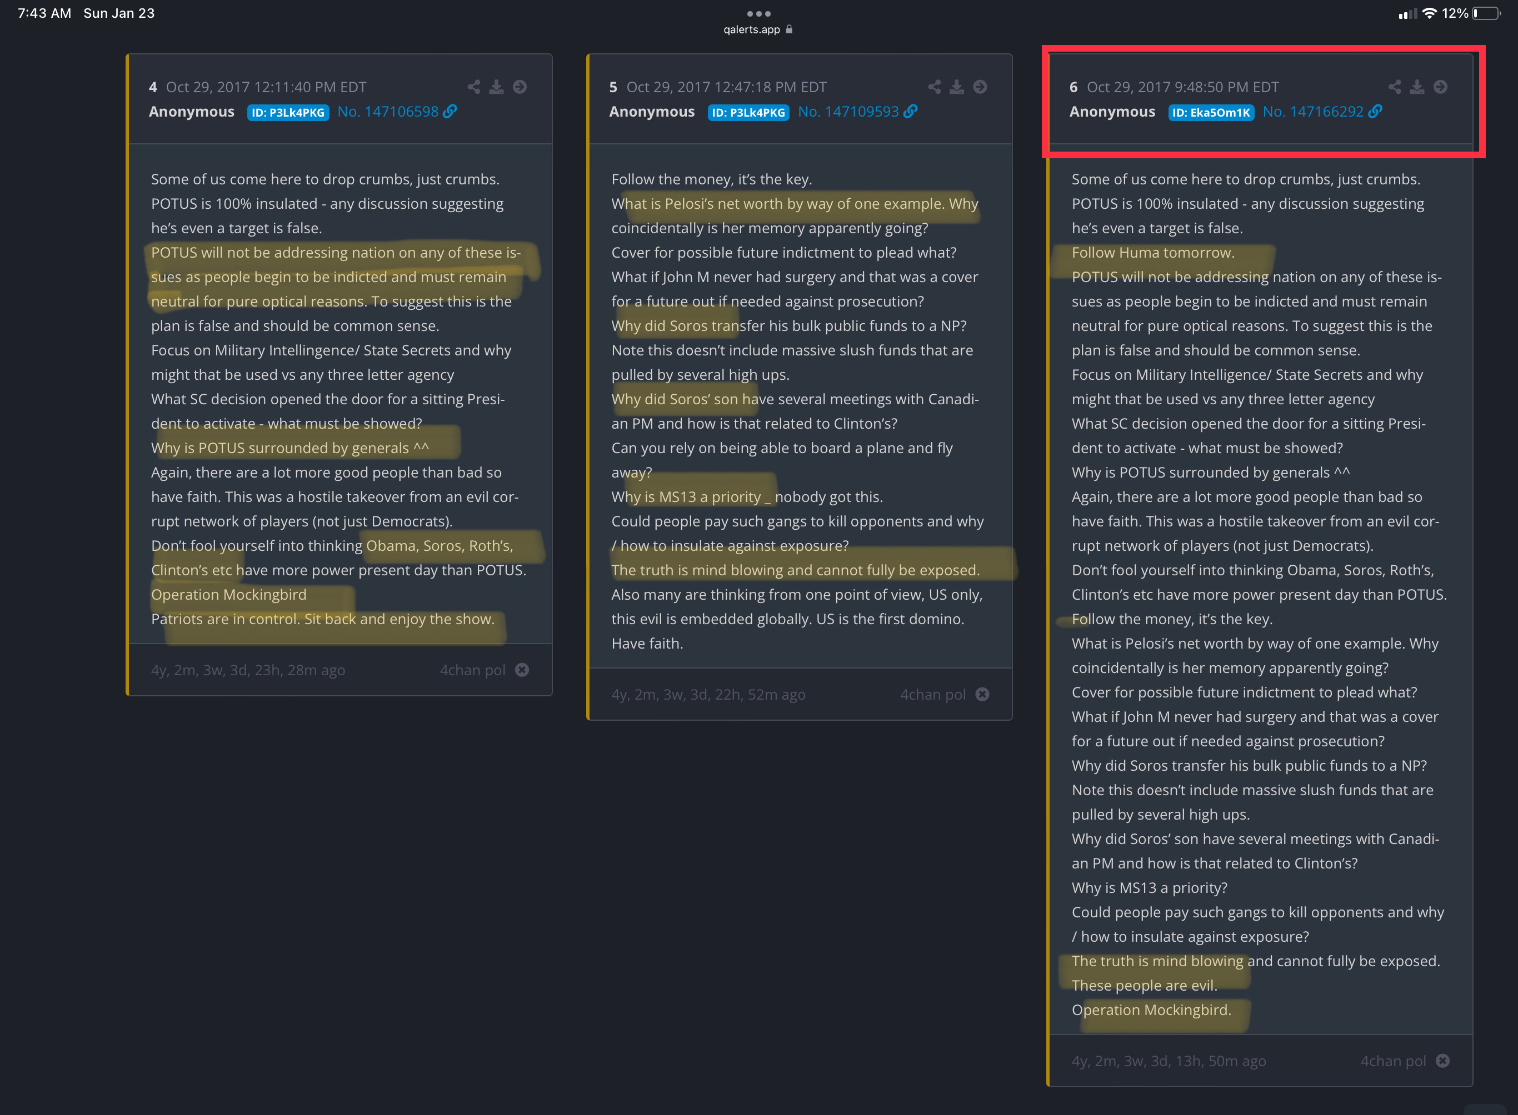The width and height of the screenshot is (1518, 1115).
Task: Click 'Operation Mockingbird' line in post 4
Action: [x=229, y=594]
